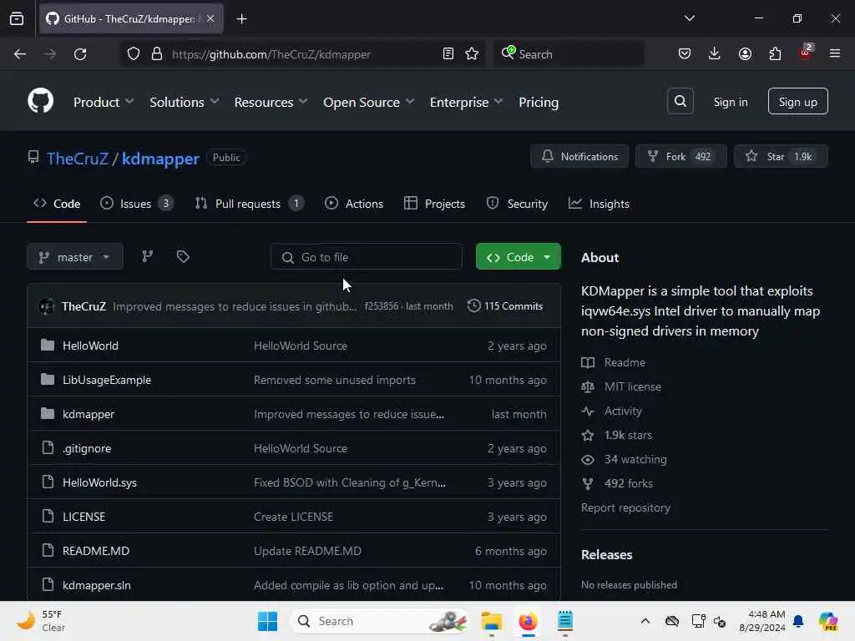Open the 34 watching link
The height and width of the screenshot is (641, 855).
coord(635,459)
